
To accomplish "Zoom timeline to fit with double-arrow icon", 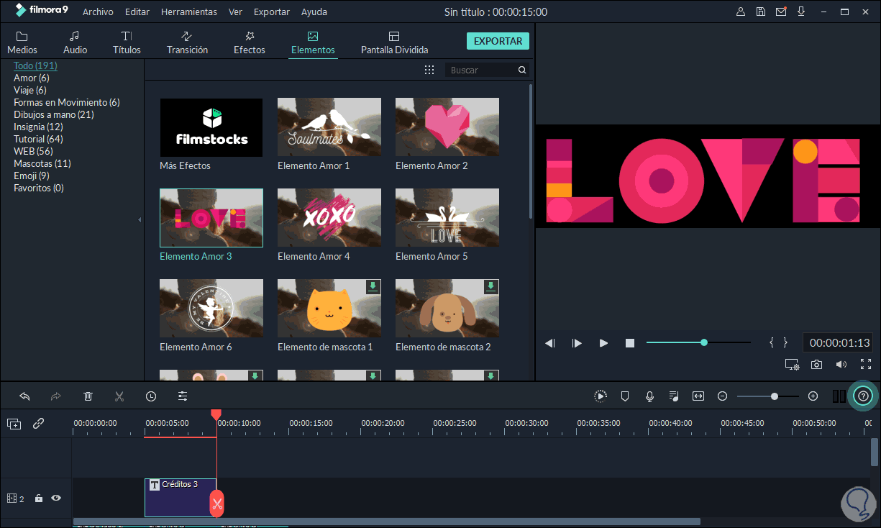I will pyautogui.click(x=698, y=396).
